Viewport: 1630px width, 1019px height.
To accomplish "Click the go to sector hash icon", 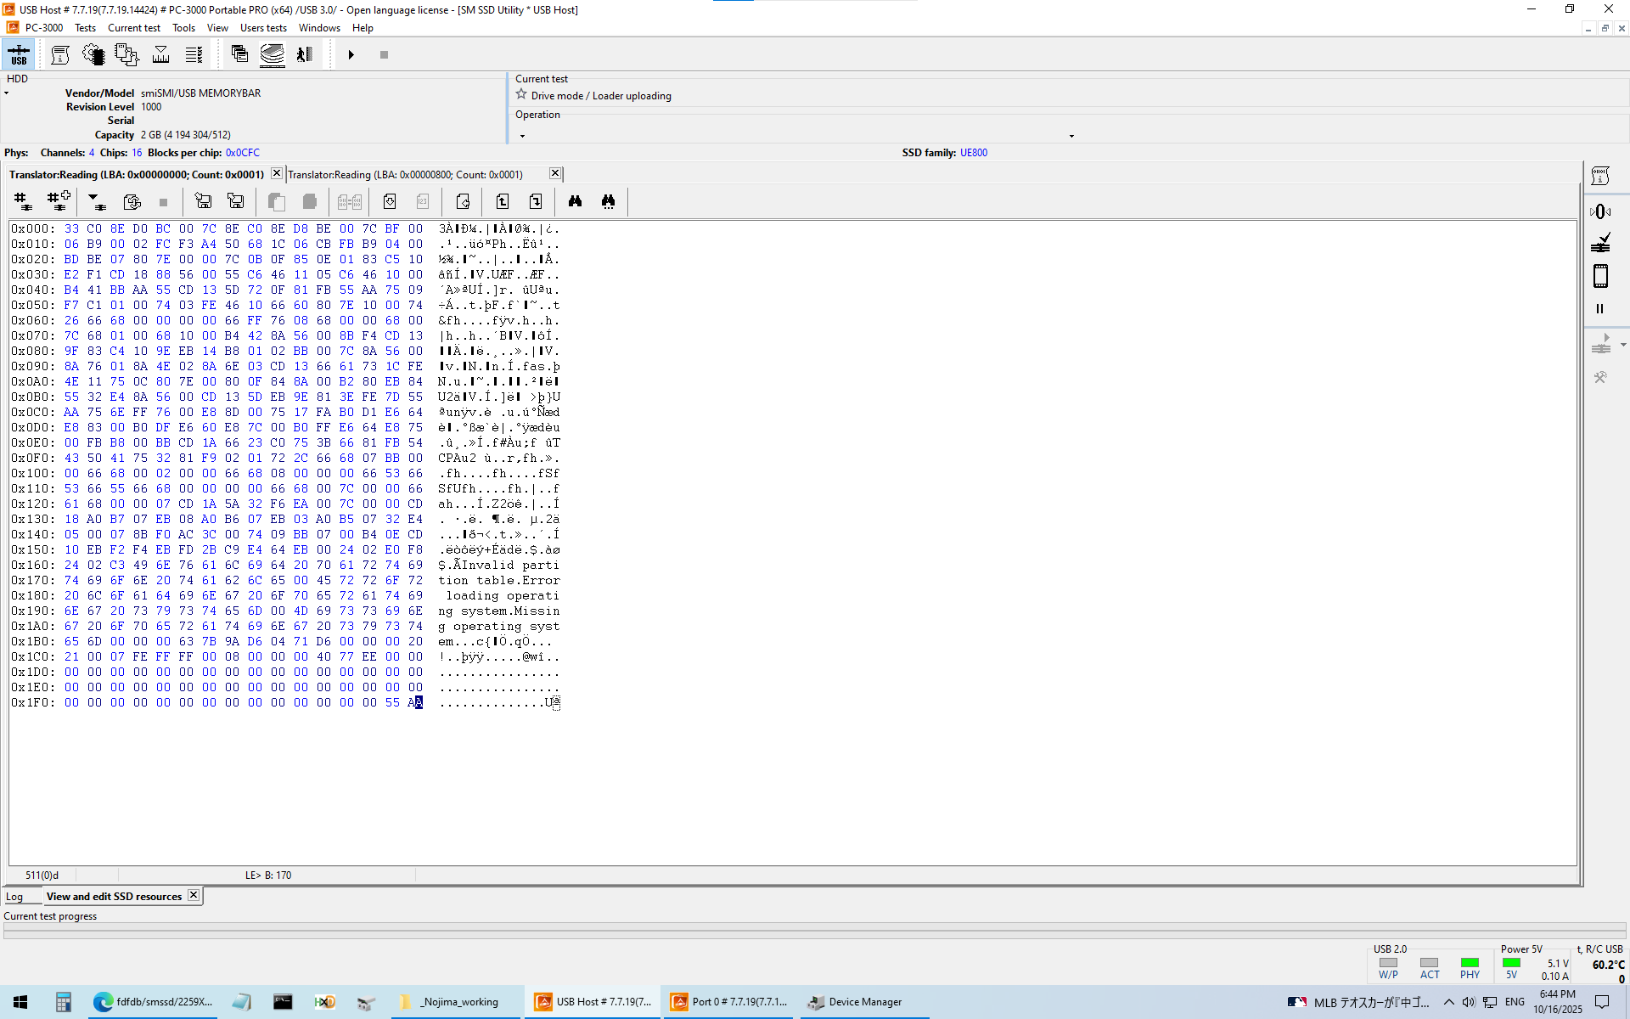I will (x=23, y=201).
